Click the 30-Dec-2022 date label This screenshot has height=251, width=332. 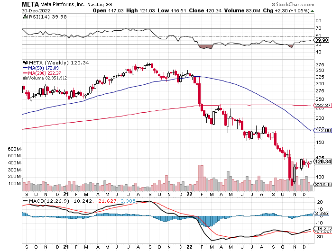tap(36, 10)
